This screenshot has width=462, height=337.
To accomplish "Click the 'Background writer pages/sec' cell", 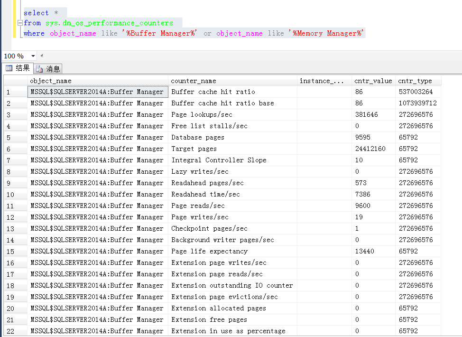I will pos(233,240).
